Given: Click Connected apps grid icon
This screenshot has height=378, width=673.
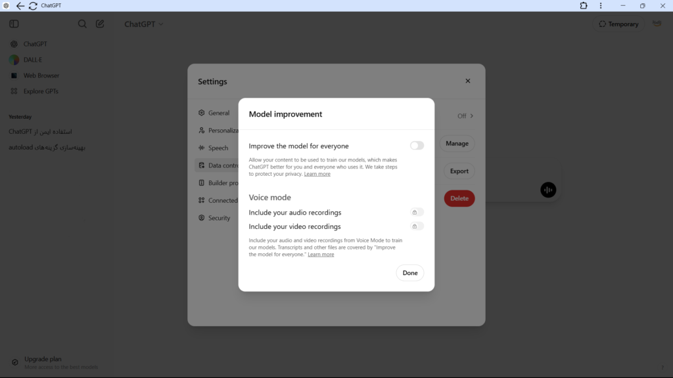Looking at the screenshot, I should (201, 201).
